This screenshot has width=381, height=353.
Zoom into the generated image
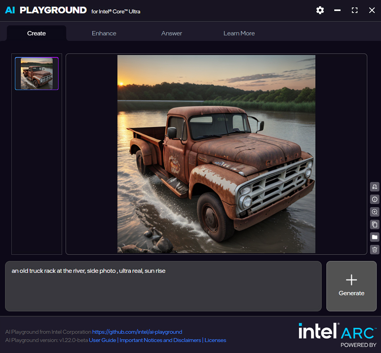click(374, 212)
